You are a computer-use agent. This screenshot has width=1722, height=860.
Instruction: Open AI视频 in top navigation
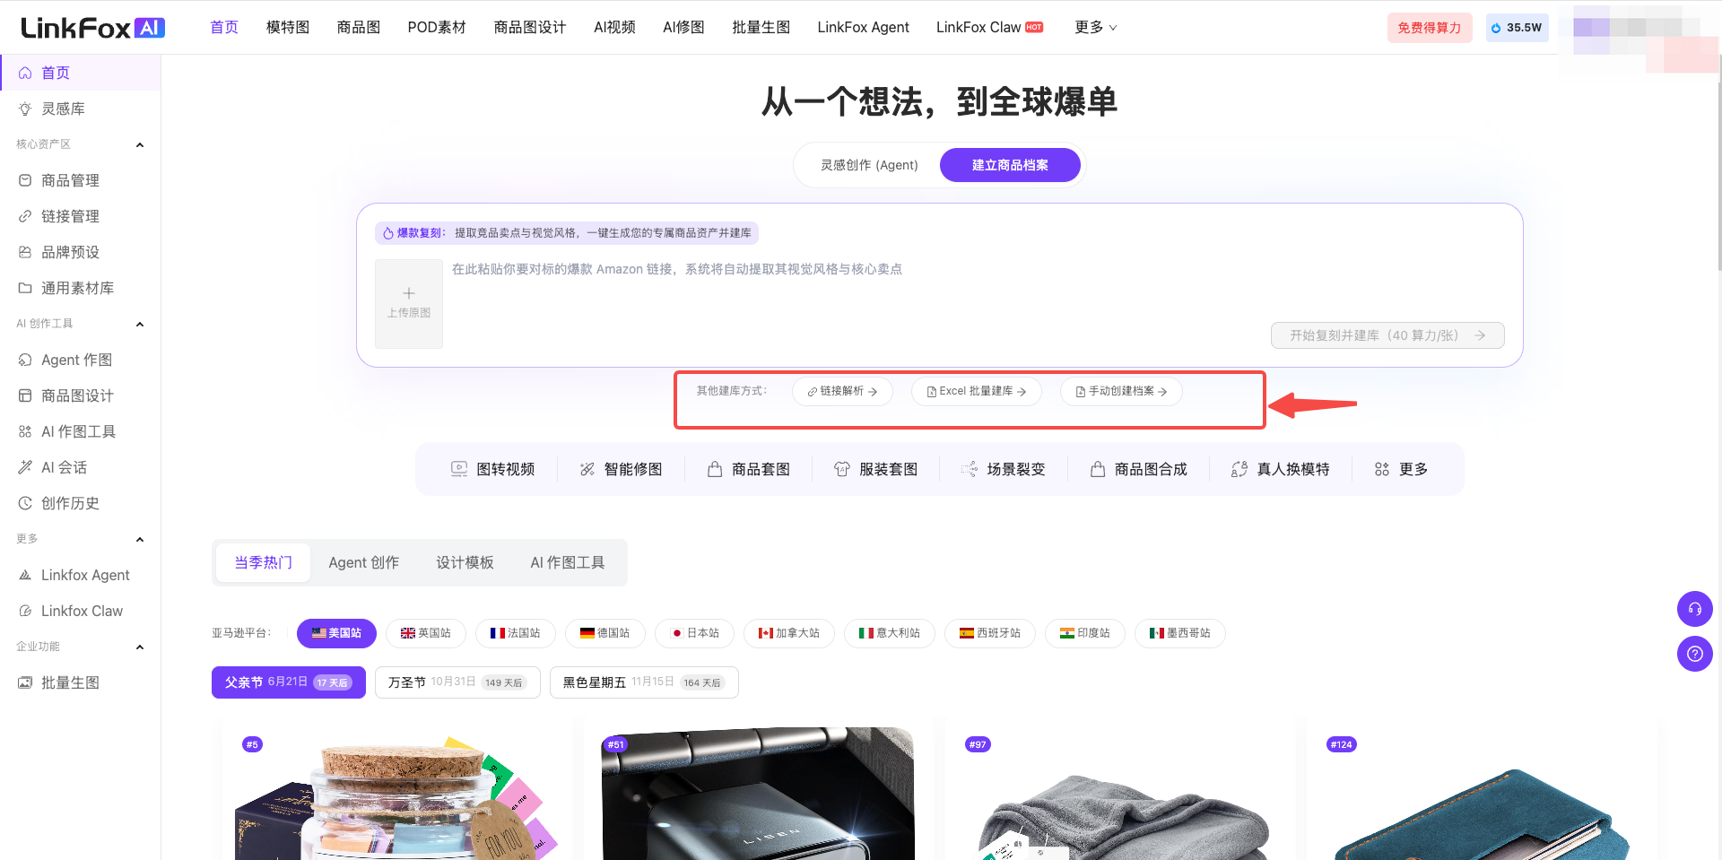click(x=614, y=28)
